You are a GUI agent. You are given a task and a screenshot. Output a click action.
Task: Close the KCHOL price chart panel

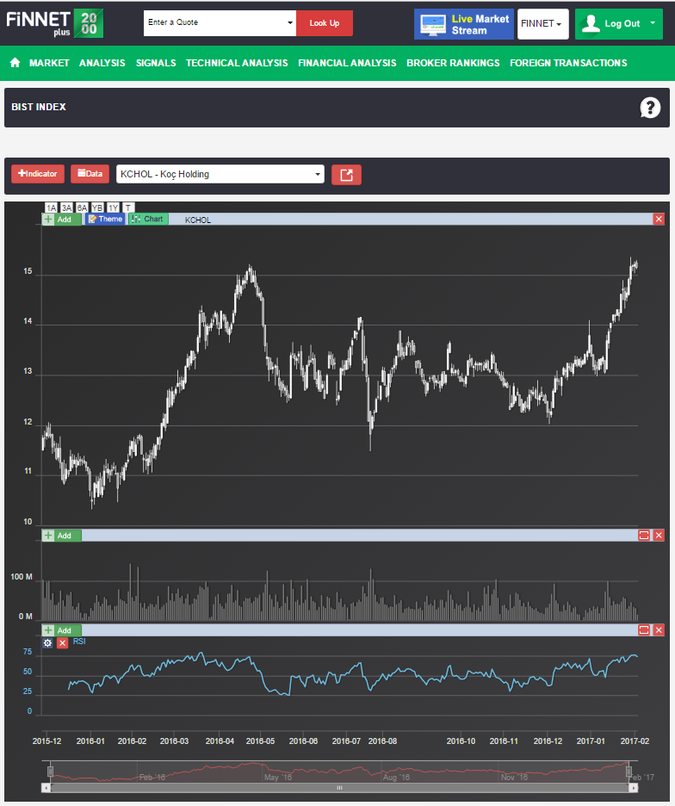(x=659, y=220)
